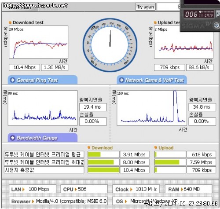Click the 618 kbps upload value

[x=201, y=154]
